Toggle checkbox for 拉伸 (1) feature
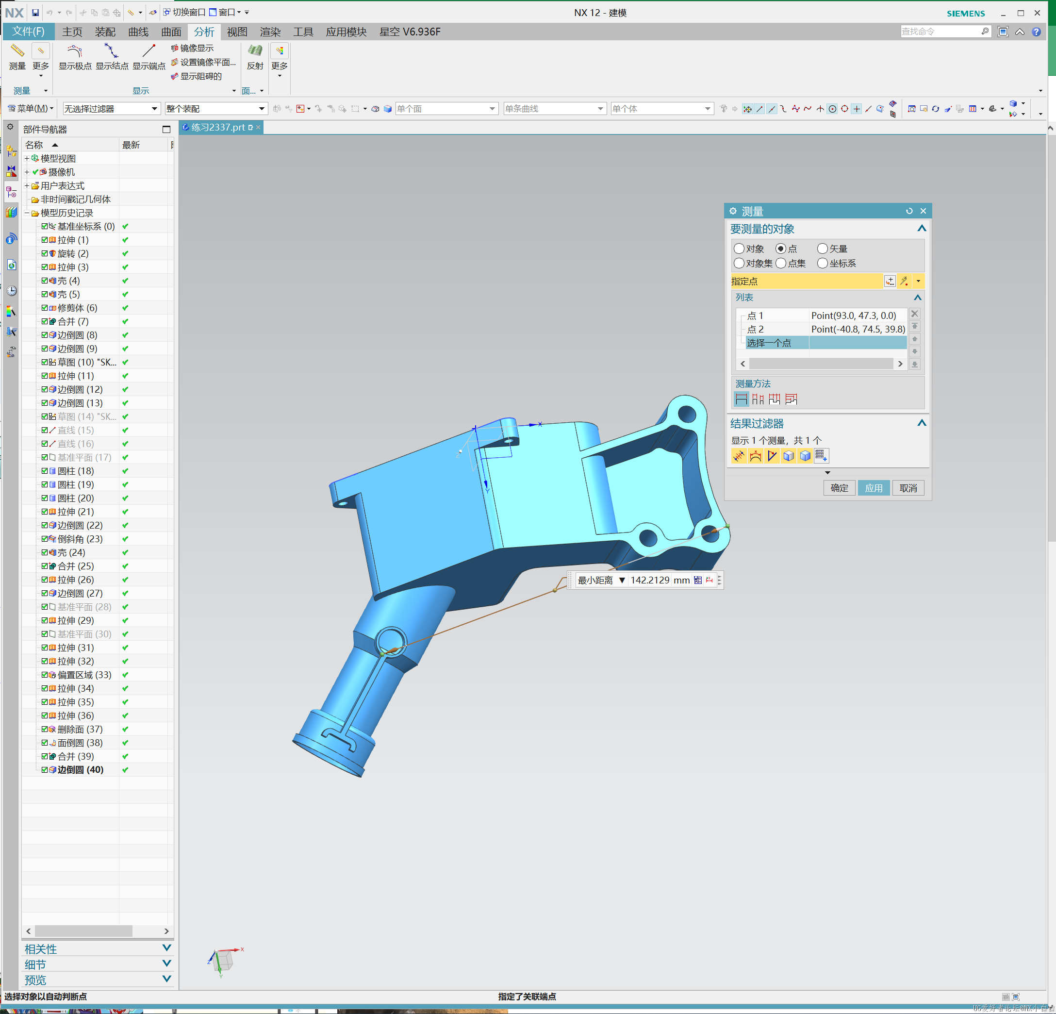 [x=45, y=240]
